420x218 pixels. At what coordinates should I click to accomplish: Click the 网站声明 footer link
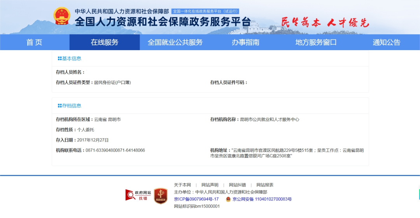pos(210,185)
